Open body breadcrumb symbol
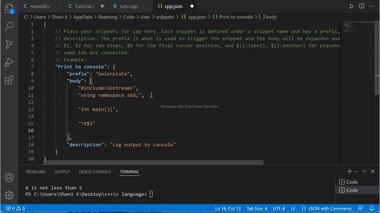The height and width of the screenshot is (213, 380). pyautogui.click(x=268, y=17)
